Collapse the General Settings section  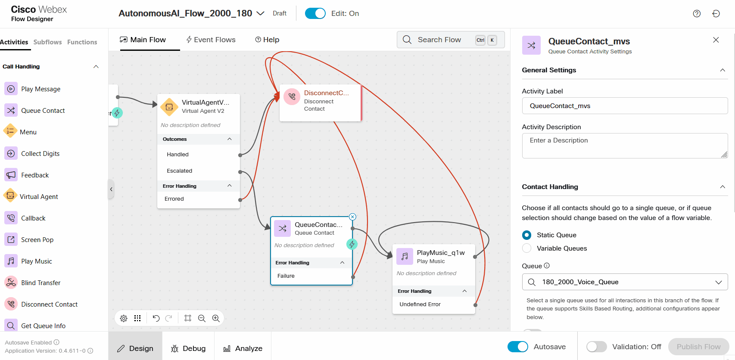[723, 70]
